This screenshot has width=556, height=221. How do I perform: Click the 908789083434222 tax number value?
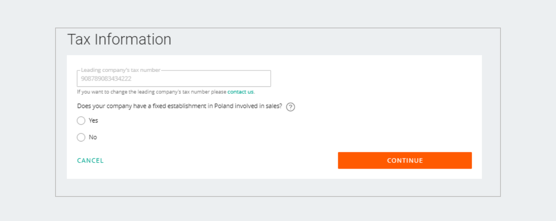(x=106, y=79)
